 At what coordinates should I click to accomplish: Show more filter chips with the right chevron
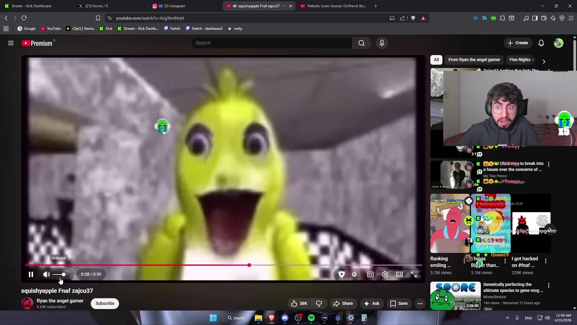(x=544, y=61)
